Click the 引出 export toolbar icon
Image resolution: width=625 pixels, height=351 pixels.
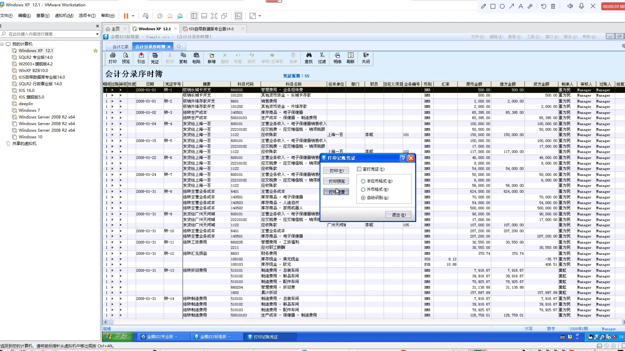pos(141,58)
